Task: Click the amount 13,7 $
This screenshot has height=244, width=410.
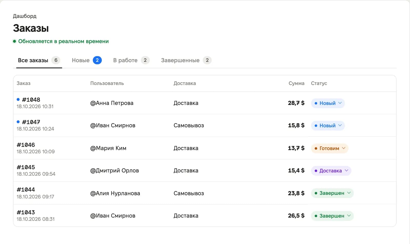Action: (296, 148)
